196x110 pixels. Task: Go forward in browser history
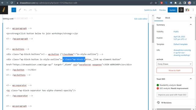[x=7, y=3]
